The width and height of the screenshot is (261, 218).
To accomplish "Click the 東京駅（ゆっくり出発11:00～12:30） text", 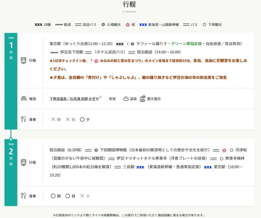I will pyautogui.click(x=81, y=44).
